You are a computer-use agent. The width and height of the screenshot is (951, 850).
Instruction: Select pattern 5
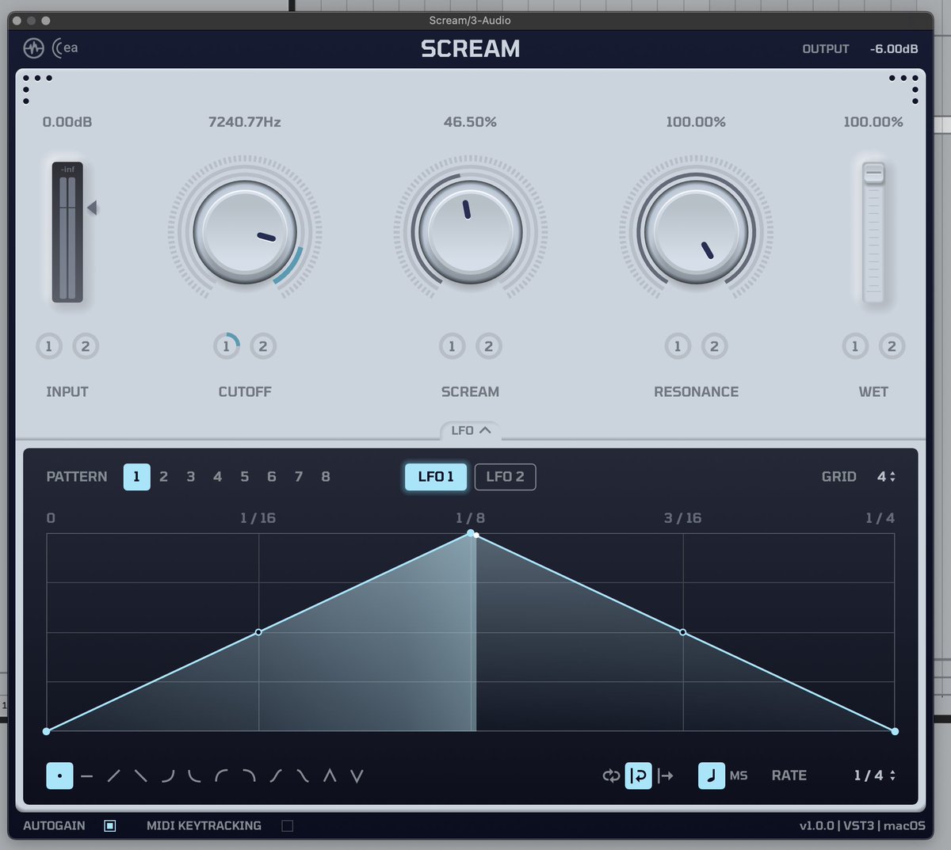[x=244, y=476]
